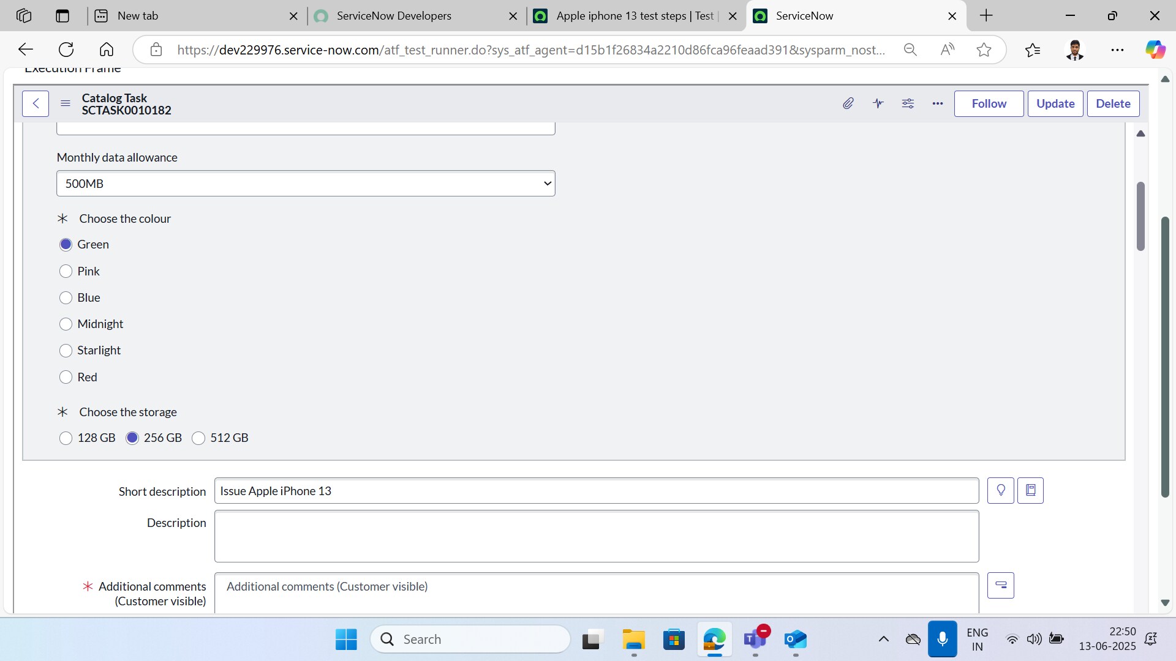The width and height of the screenshot is (1176, 661).
Task: Open the tab actions menu icon
Action: tap(62, 15)
